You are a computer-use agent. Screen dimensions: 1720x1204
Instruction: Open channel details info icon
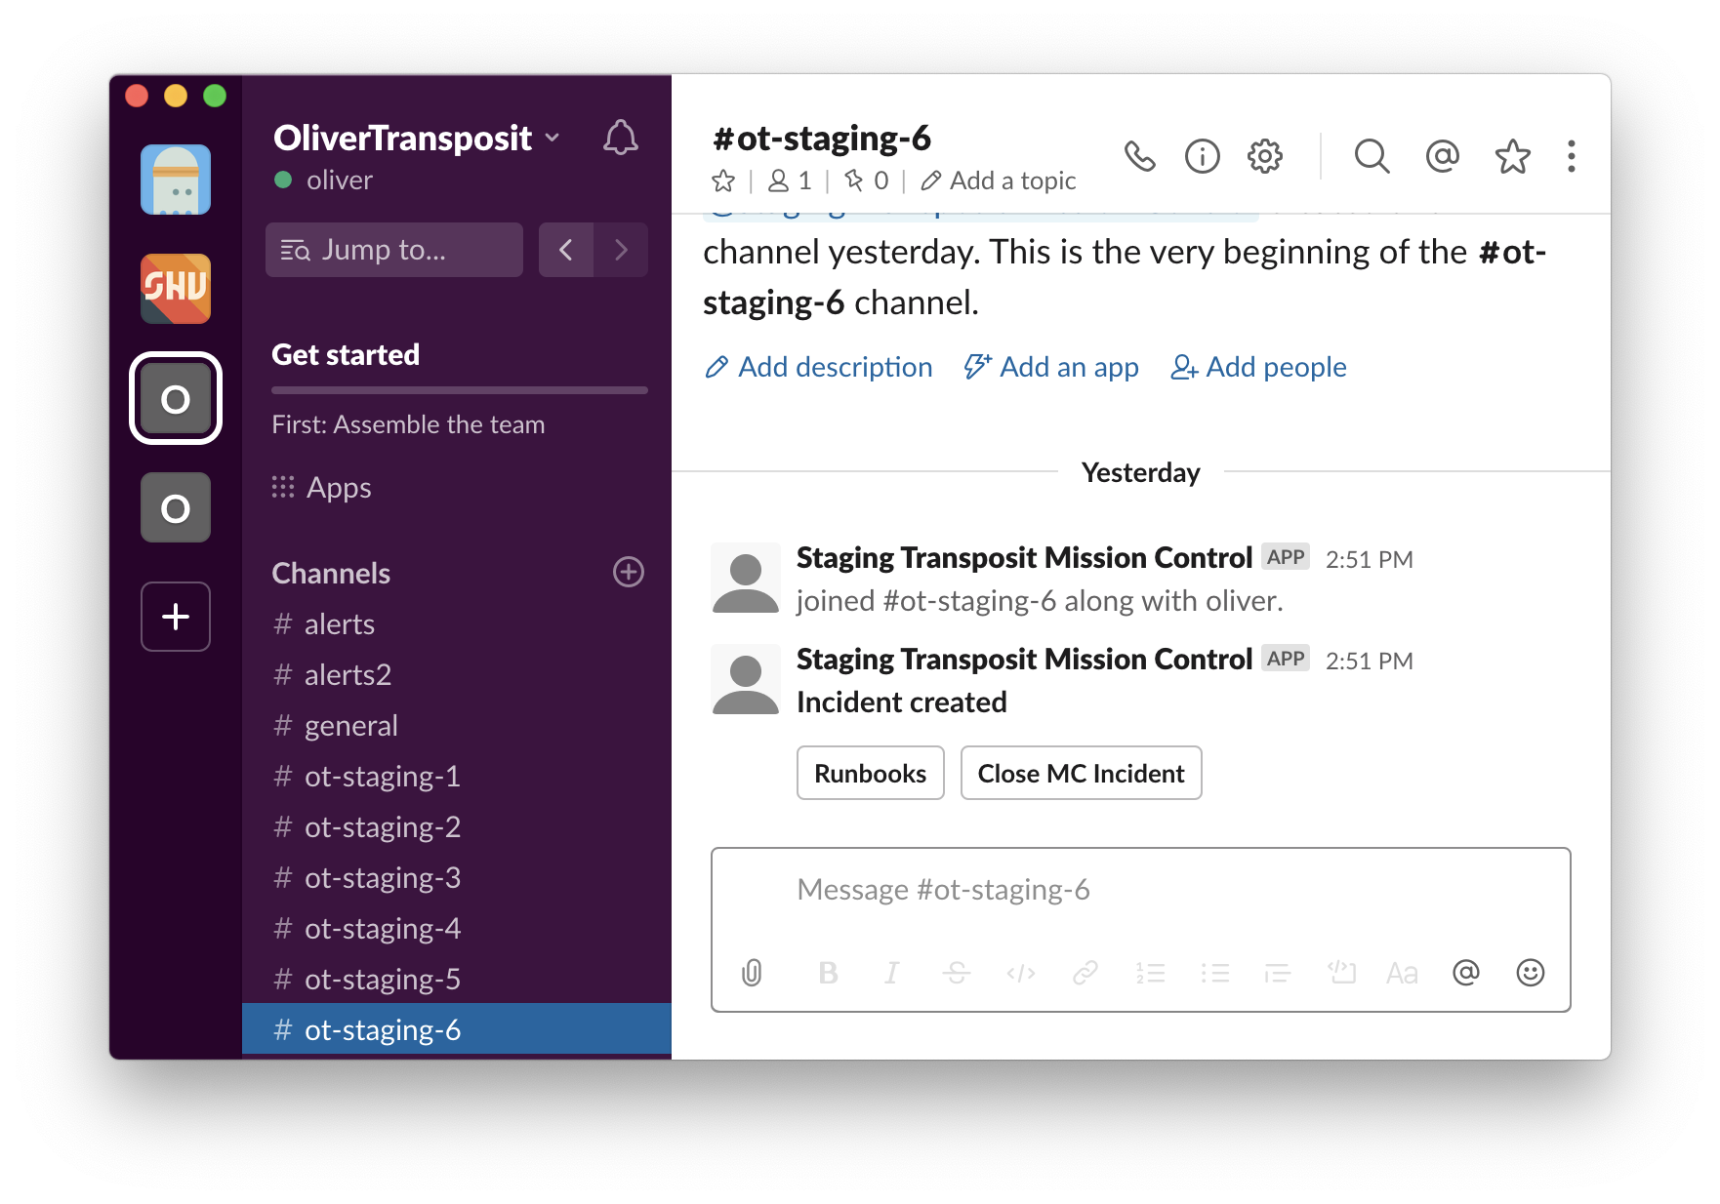coord(1202,156)
